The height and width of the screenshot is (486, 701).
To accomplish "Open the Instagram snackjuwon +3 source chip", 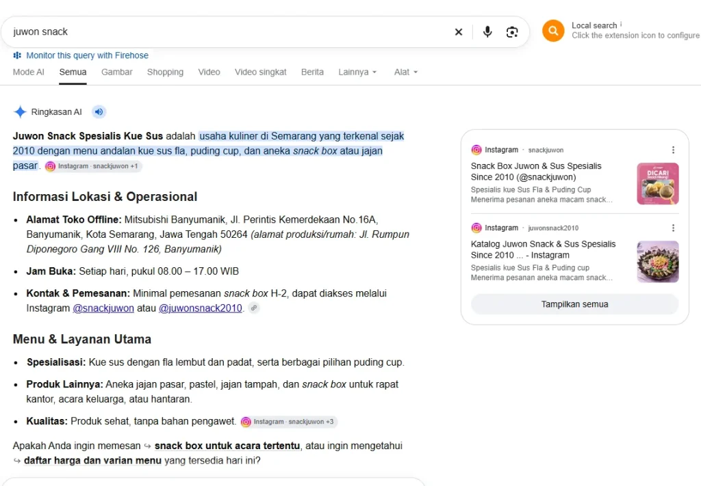I will (x=289, y=422).
